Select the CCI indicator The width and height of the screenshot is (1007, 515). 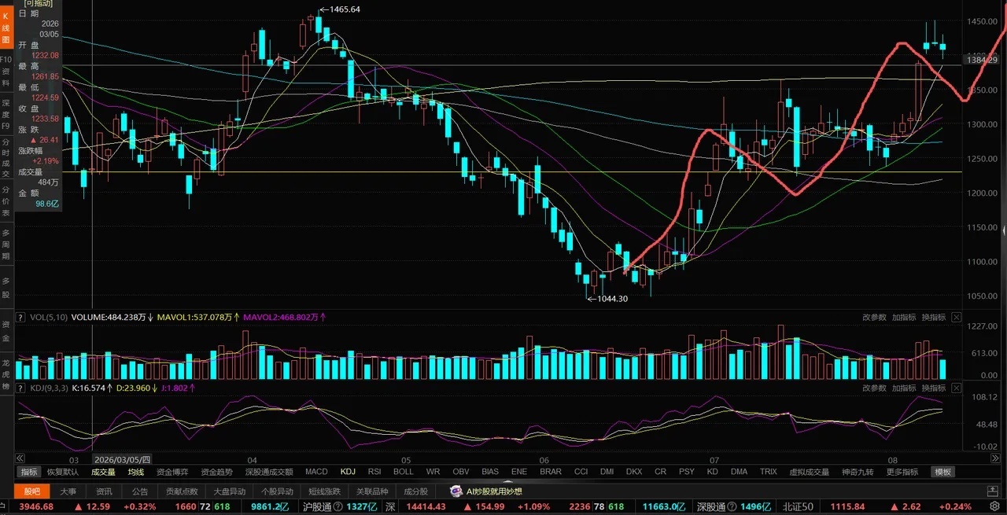[581, 472]
